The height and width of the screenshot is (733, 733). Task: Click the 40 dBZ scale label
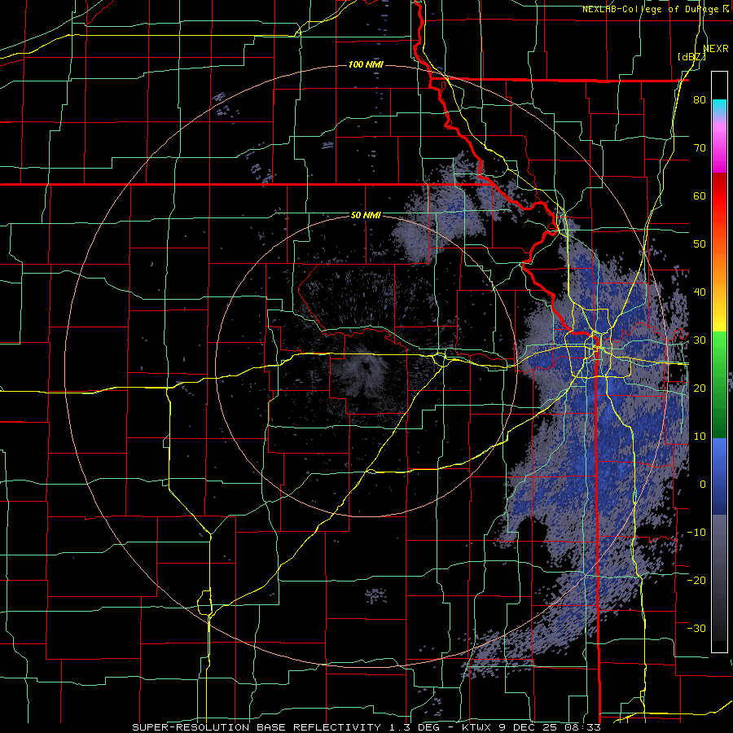click(x=700, y=292)
